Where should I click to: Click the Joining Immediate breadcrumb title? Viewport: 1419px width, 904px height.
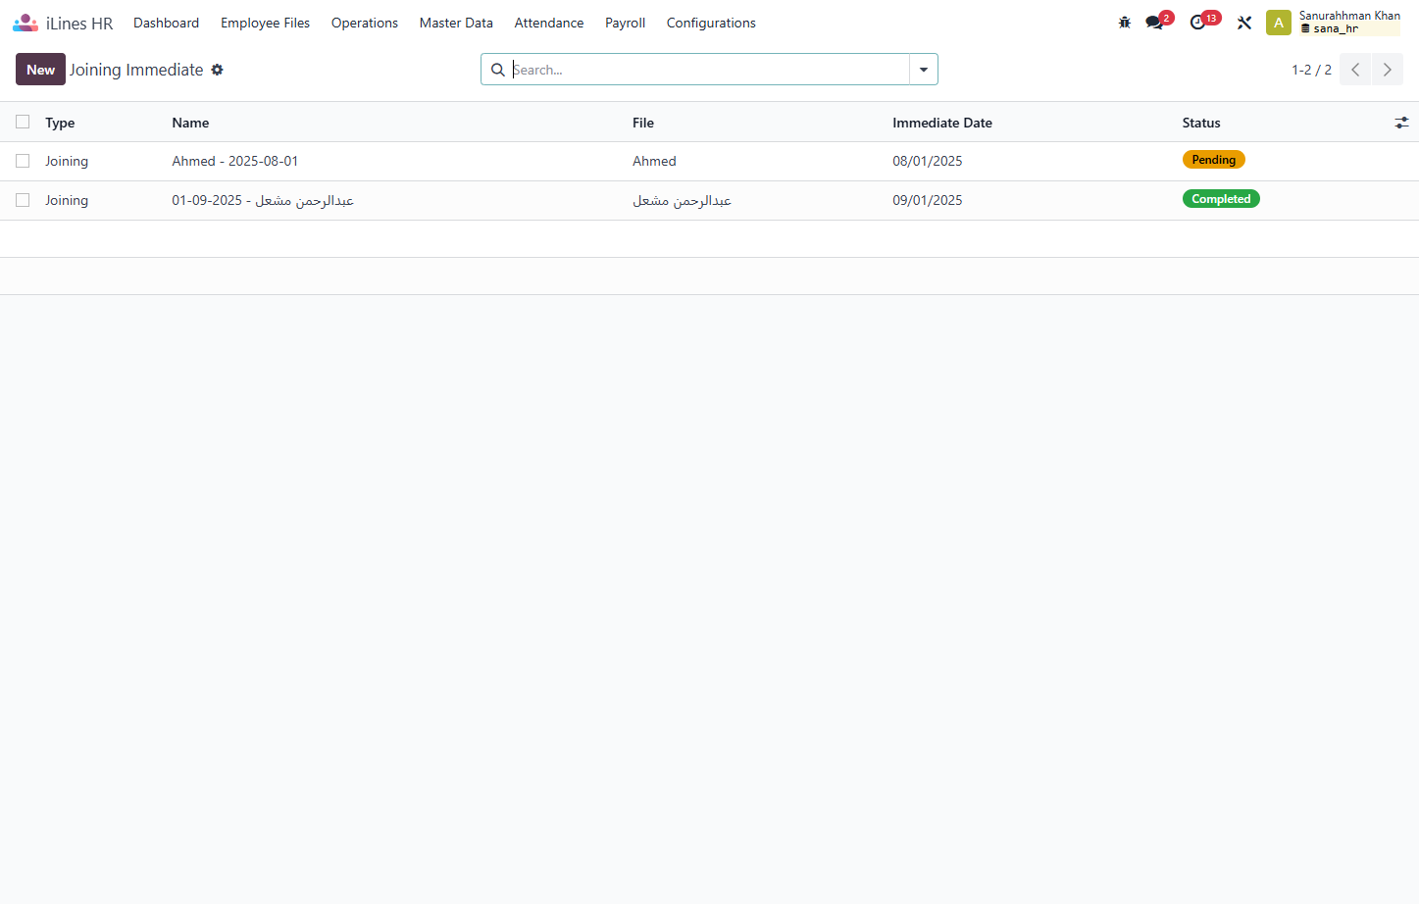coord(136,70)
